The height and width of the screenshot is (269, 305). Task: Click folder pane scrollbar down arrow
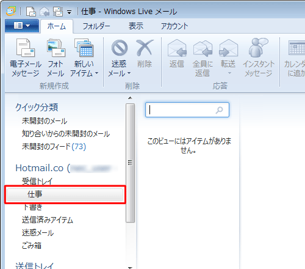tap(130, 267)
